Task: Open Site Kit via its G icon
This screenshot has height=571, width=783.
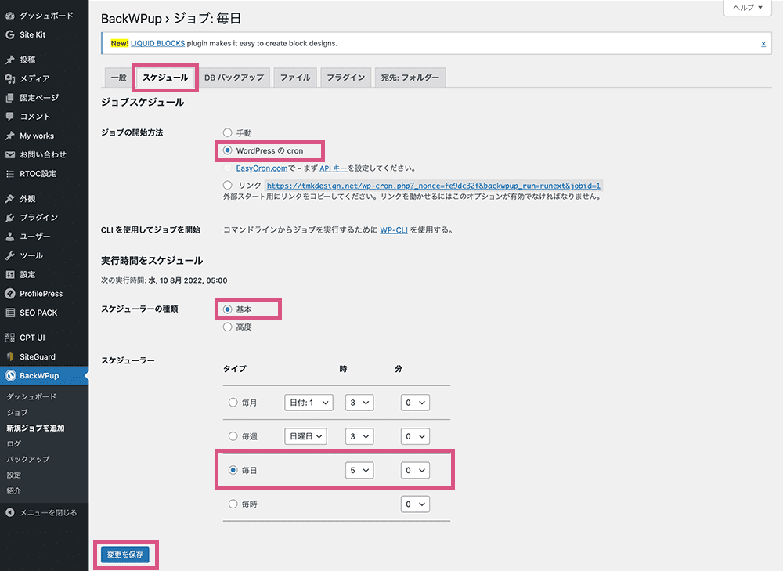Action: coord(9,34)
